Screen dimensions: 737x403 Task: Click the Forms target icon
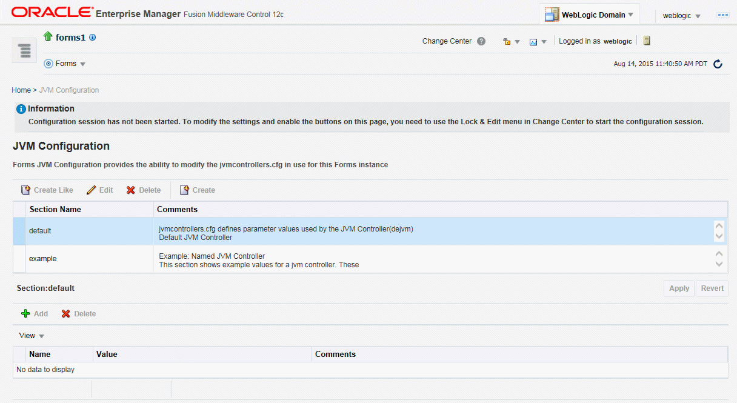pos(48,64)
